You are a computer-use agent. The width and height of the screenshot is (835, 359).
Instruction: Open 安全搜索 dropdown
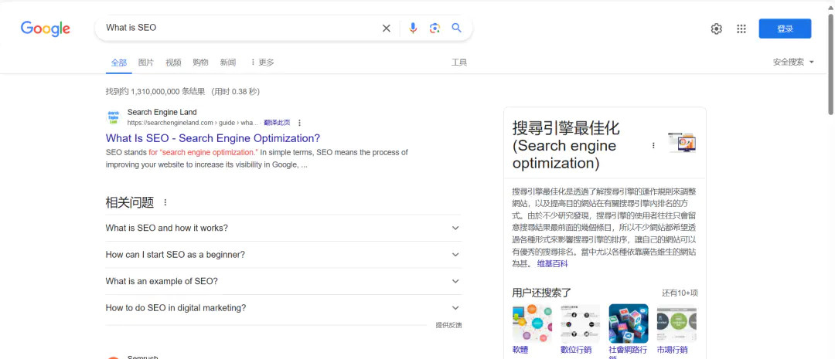tap(793, 63)
